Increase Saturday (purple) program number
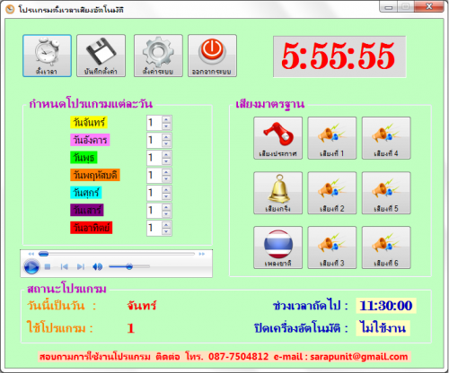This screenshot has height=373, width=449. (166, 207)
